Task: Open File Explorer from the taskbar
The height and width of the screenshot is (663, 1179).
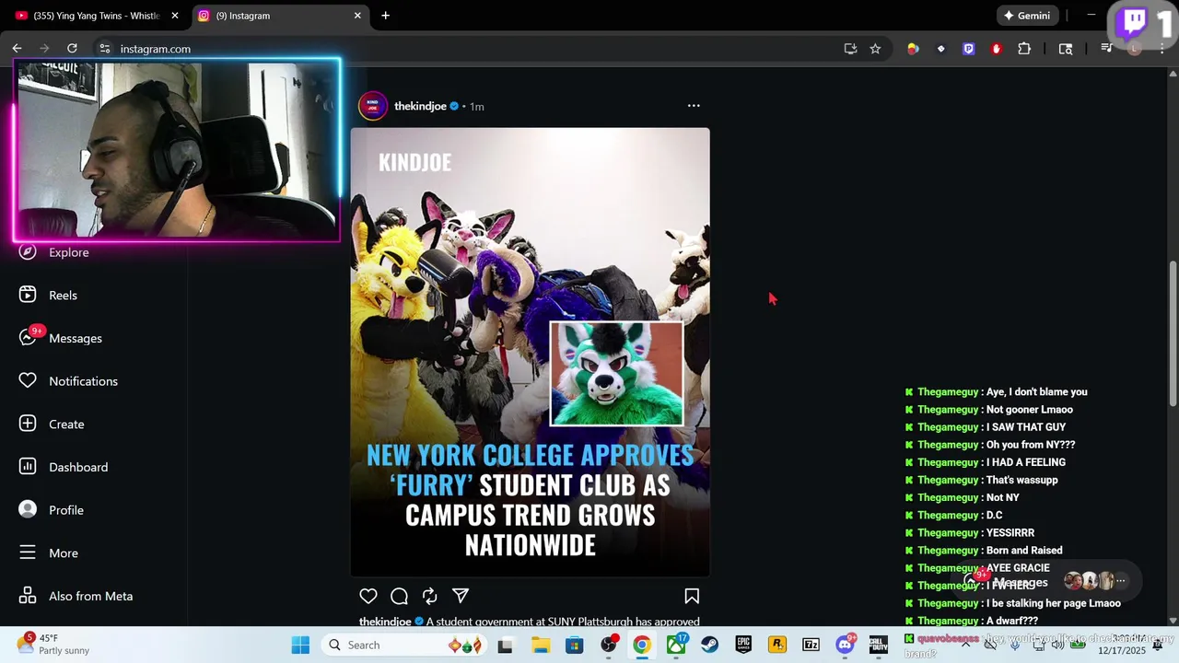Action: 541,645
